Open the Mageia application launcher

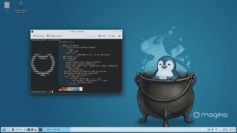(x=4, y=129)
